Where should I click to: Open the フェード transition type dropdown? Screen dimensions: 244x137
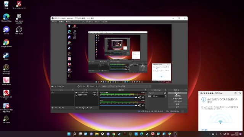click(156, 93)
